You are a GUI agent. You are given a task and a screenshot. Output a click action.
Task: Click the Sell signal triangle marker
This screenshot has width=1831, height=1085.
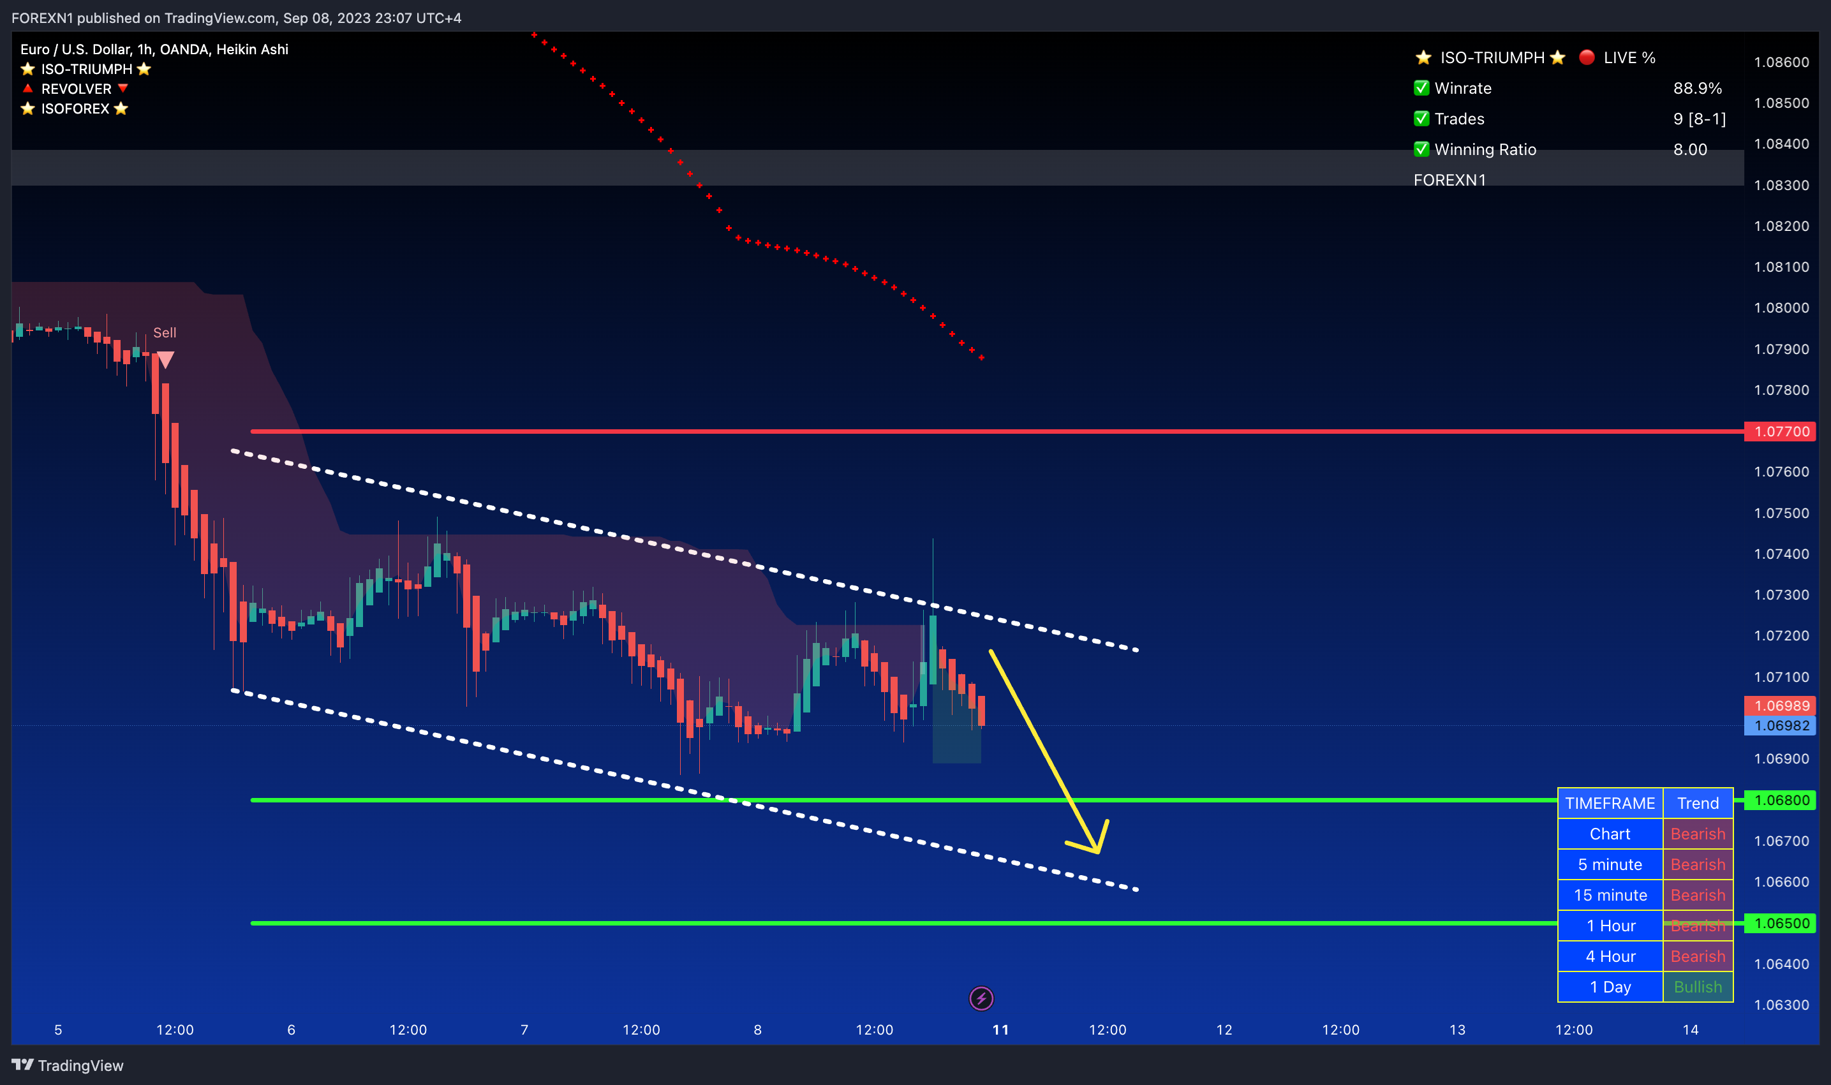point(165,360)
